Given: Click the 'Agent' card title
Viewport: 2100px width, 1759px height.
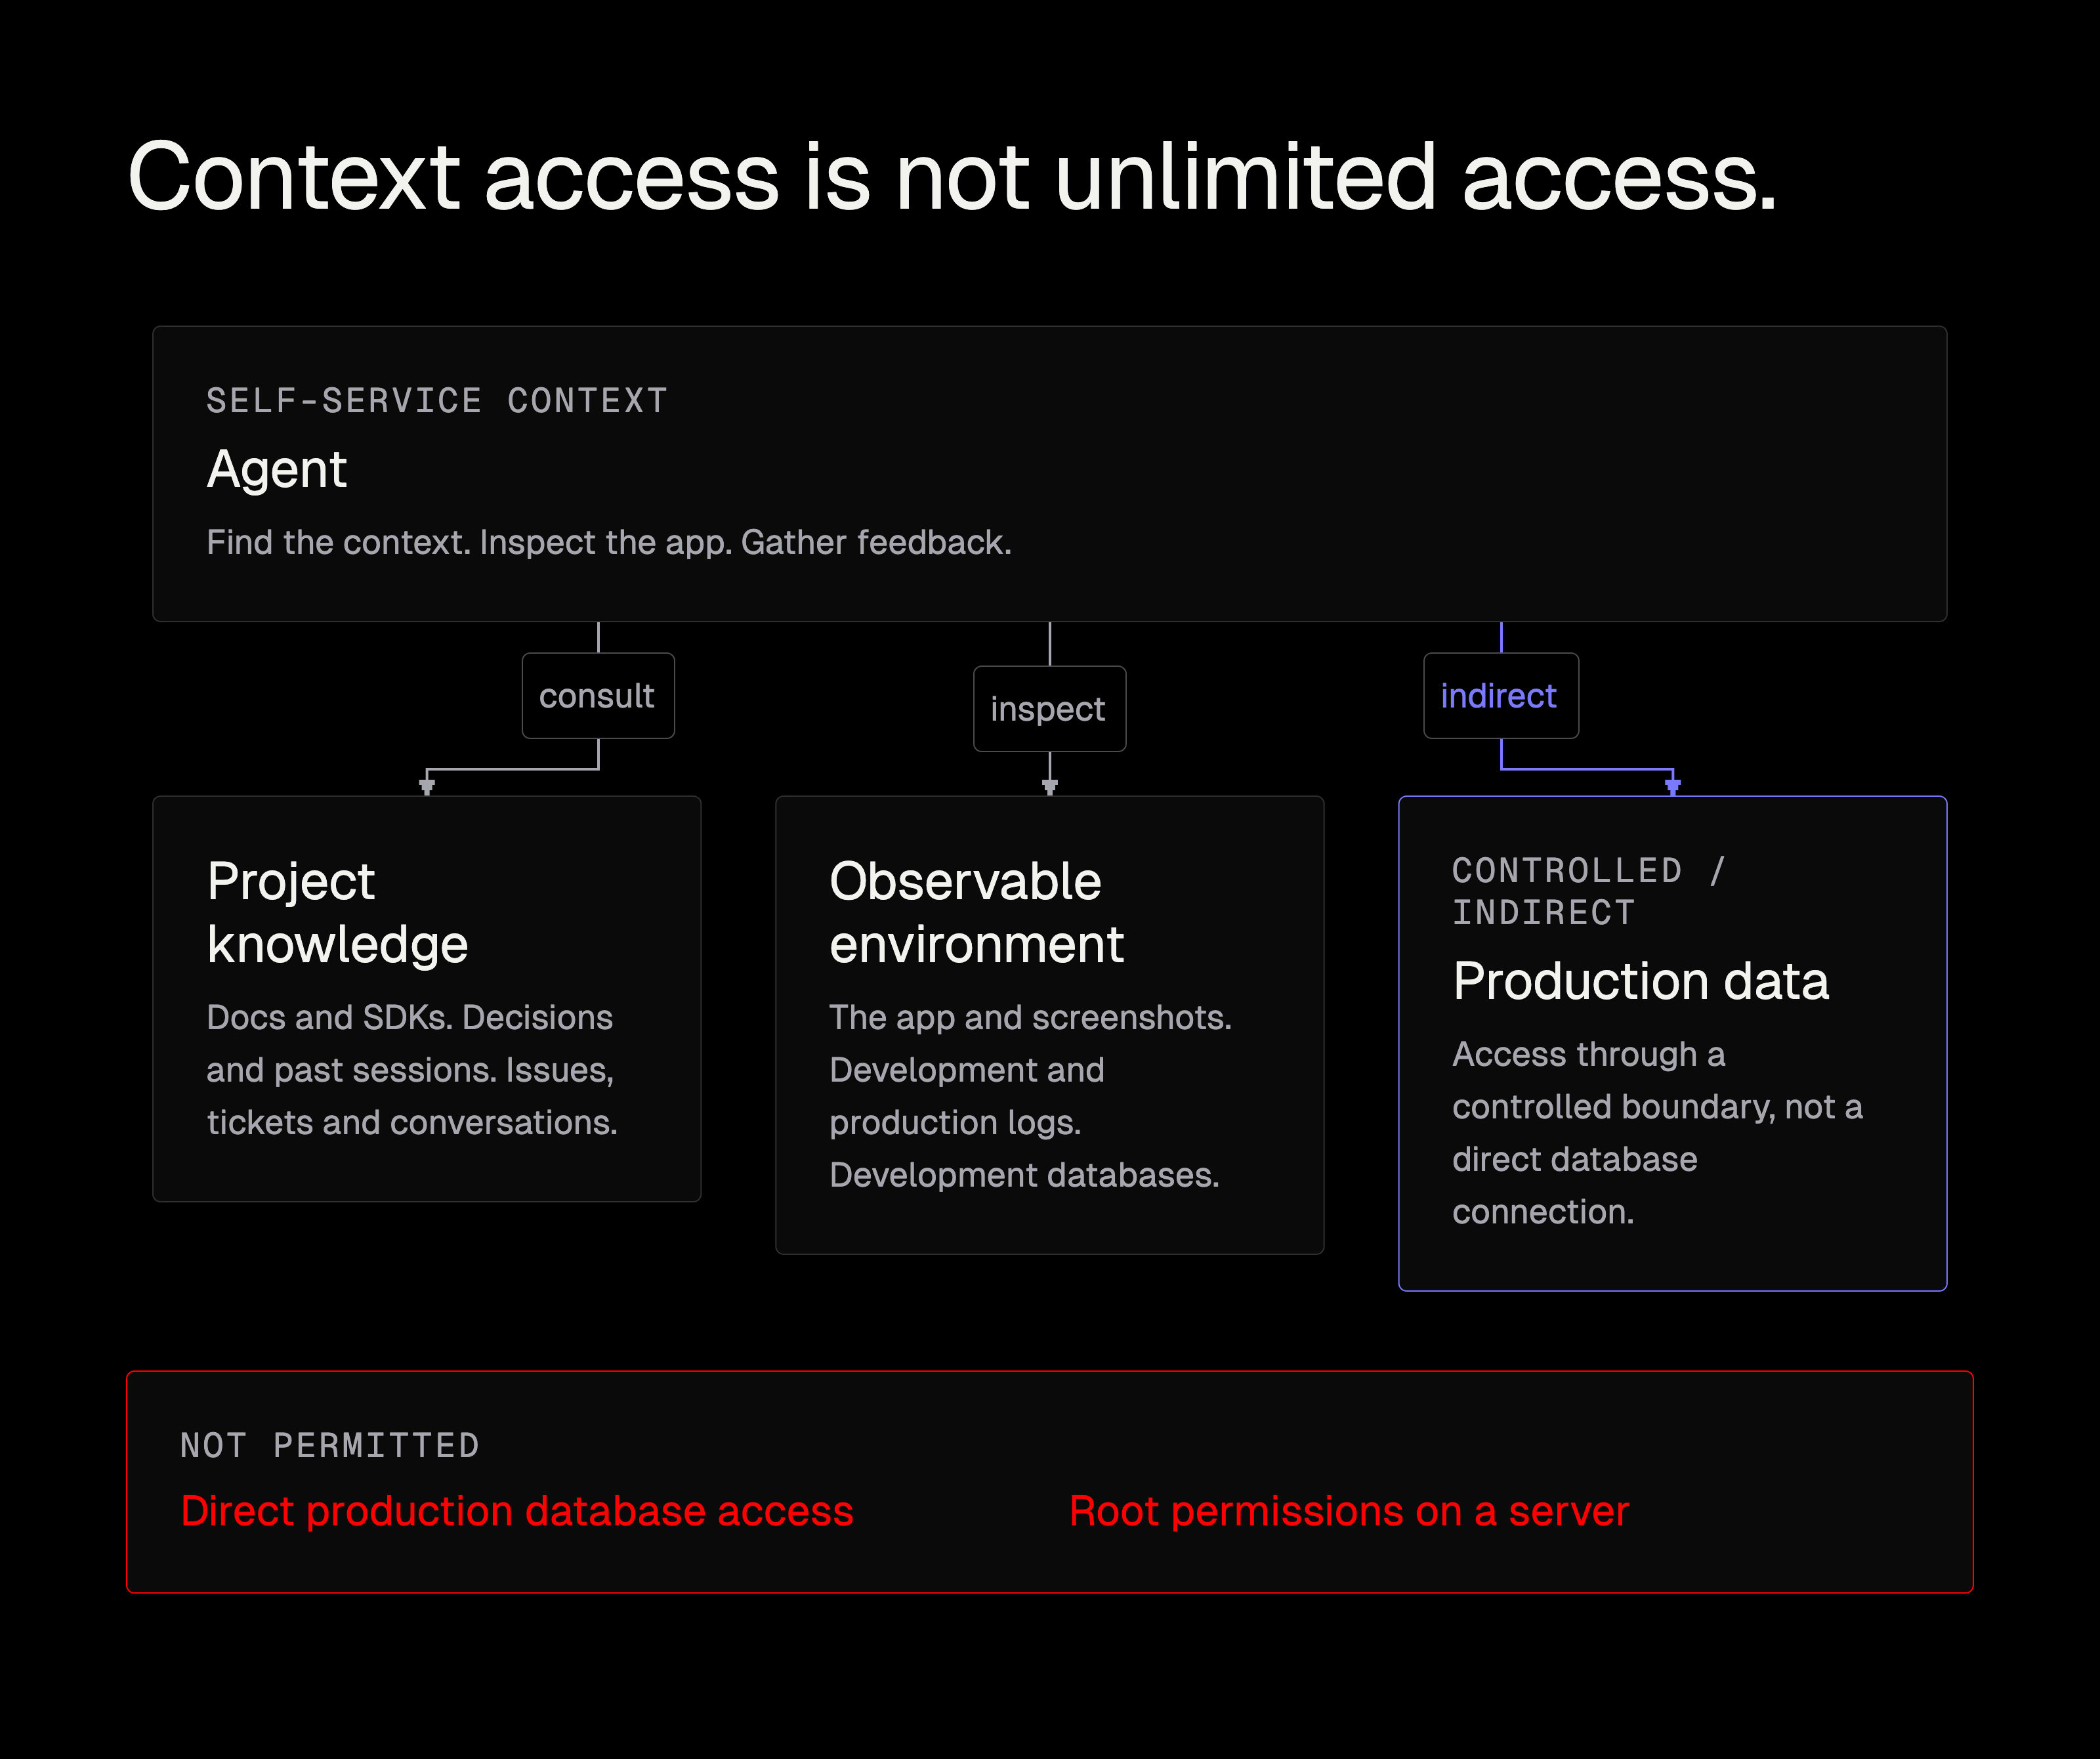Looking at the screenshot, I should point(277,470).
